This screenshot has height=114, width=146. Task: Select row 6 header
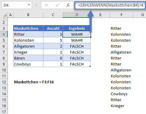coord(4,46)
